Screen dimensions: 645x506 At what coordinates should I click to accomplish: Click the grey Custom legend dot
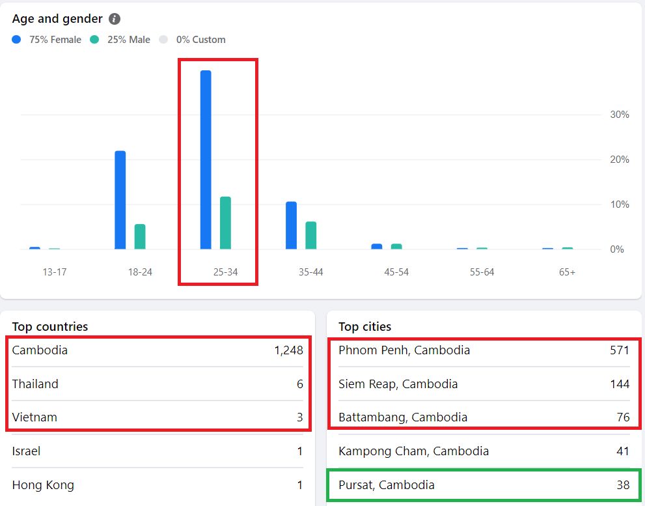tap(164, 40)
